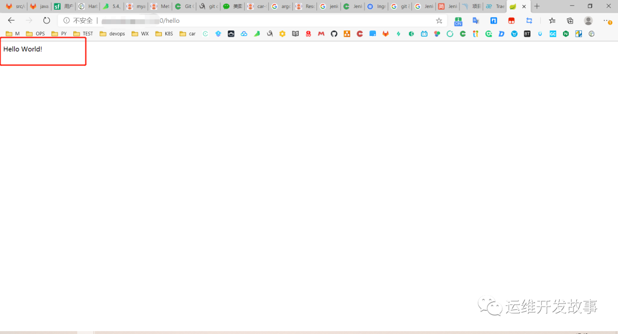Open the browser Settings and more menu
Image resolution: width=618 pixels, height=334 pixels.
tap(607, 21)
